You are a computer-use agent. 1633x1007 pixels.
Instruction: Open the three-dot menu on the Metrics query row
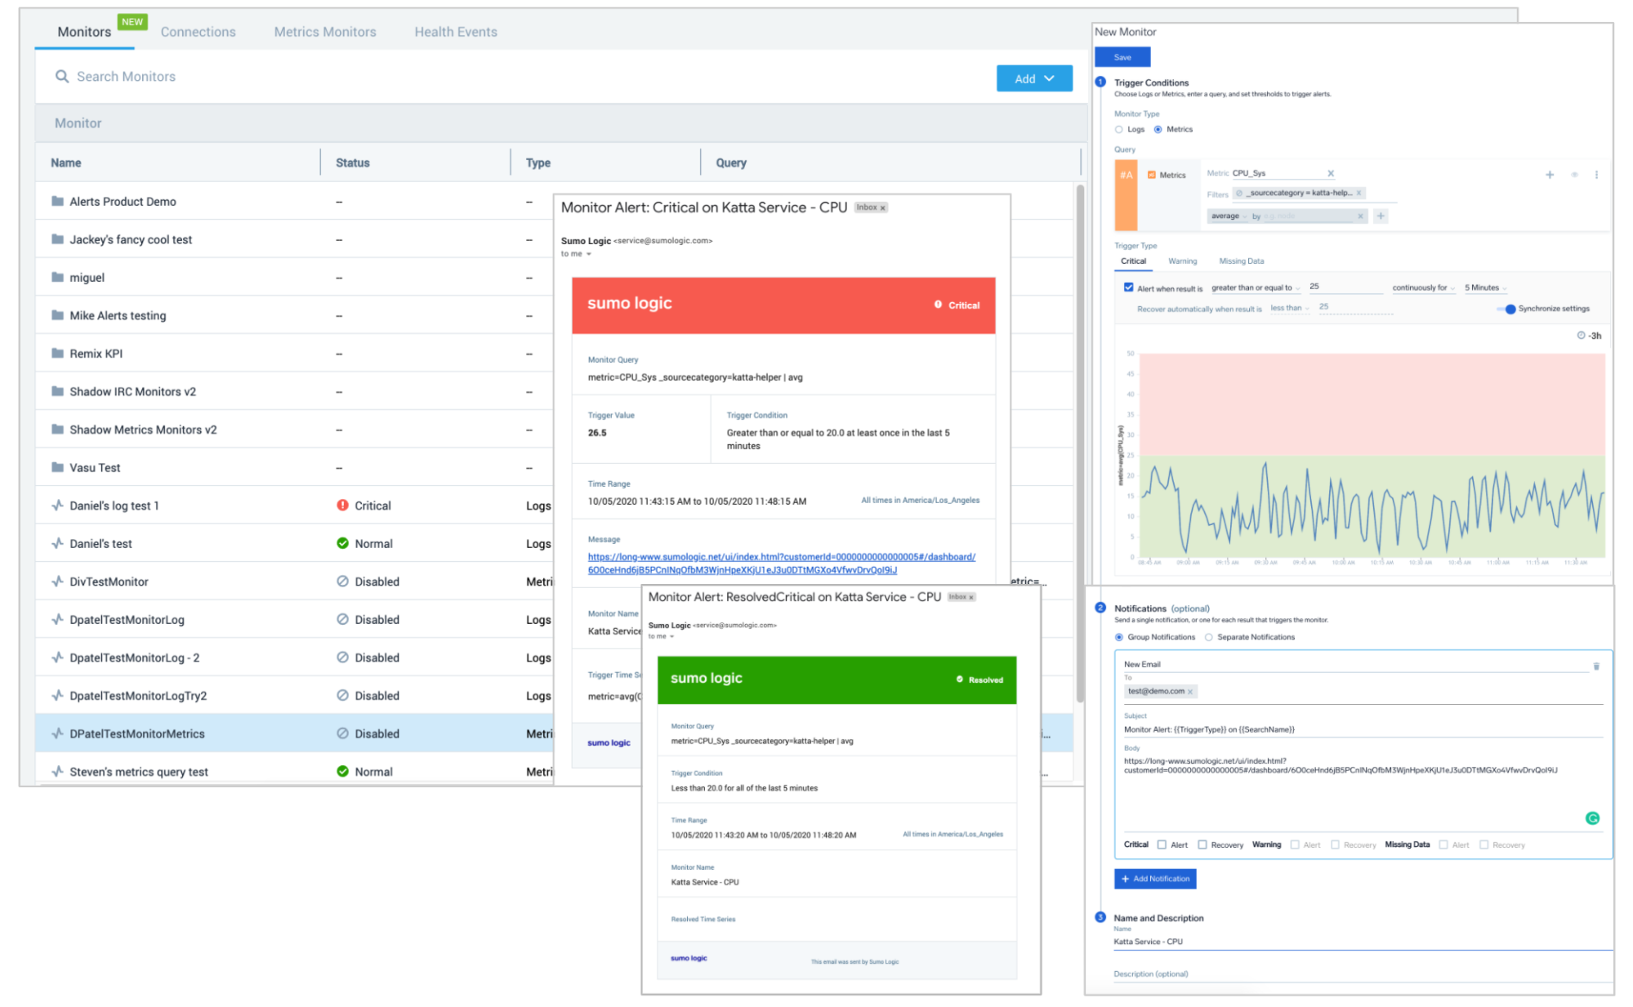click(1597, 174)
